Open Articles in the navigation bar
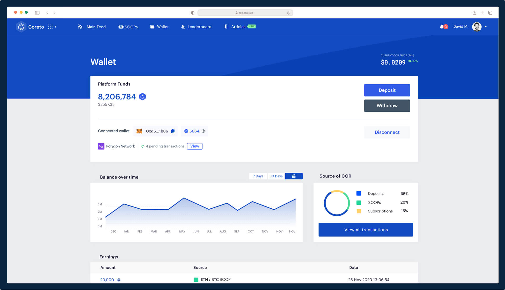Viewport: 505px width, 290px height. coord(235,27)
